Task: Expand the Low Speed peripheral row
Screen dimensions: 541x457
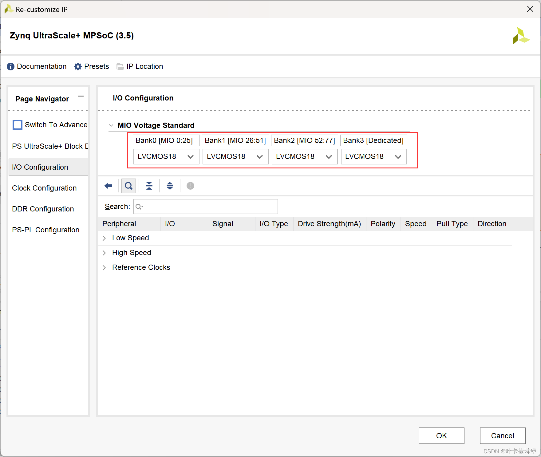Action: (104, 238)
